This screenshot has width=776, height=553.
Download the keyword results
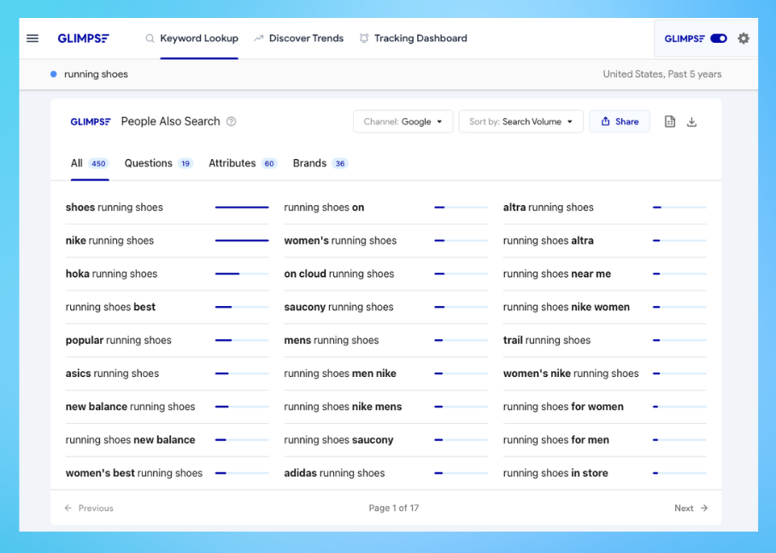click(692, 121)
